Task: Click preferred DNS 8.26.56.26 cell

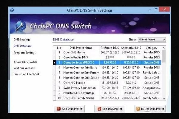Action: (110, 62)
